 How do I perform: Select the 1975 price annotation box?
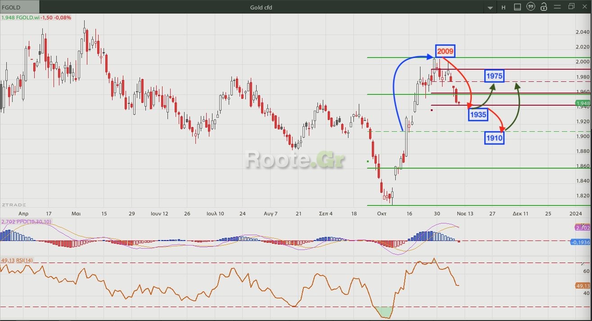pyautogui.click(x=494, y=76)
